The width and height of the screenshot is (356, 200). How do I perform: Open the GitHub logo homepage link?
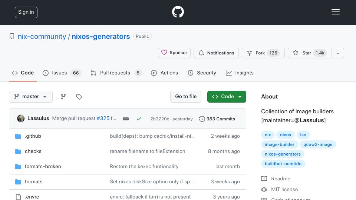[178, 12]
